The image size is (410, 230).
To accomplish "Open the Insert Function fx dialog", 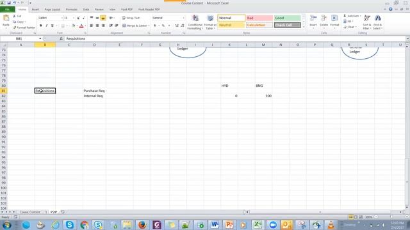I will pos(61,38).
